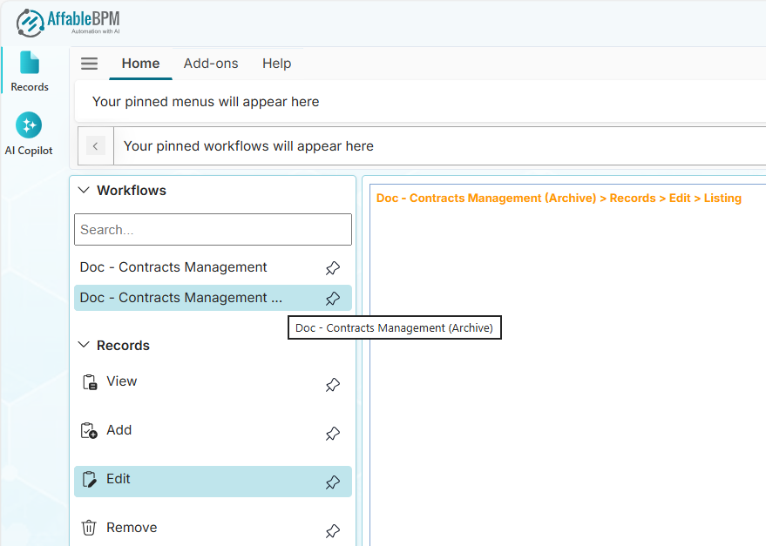Pin the Edit records menu item
Viewport: 766px width, 546px height.
[332, 482]
